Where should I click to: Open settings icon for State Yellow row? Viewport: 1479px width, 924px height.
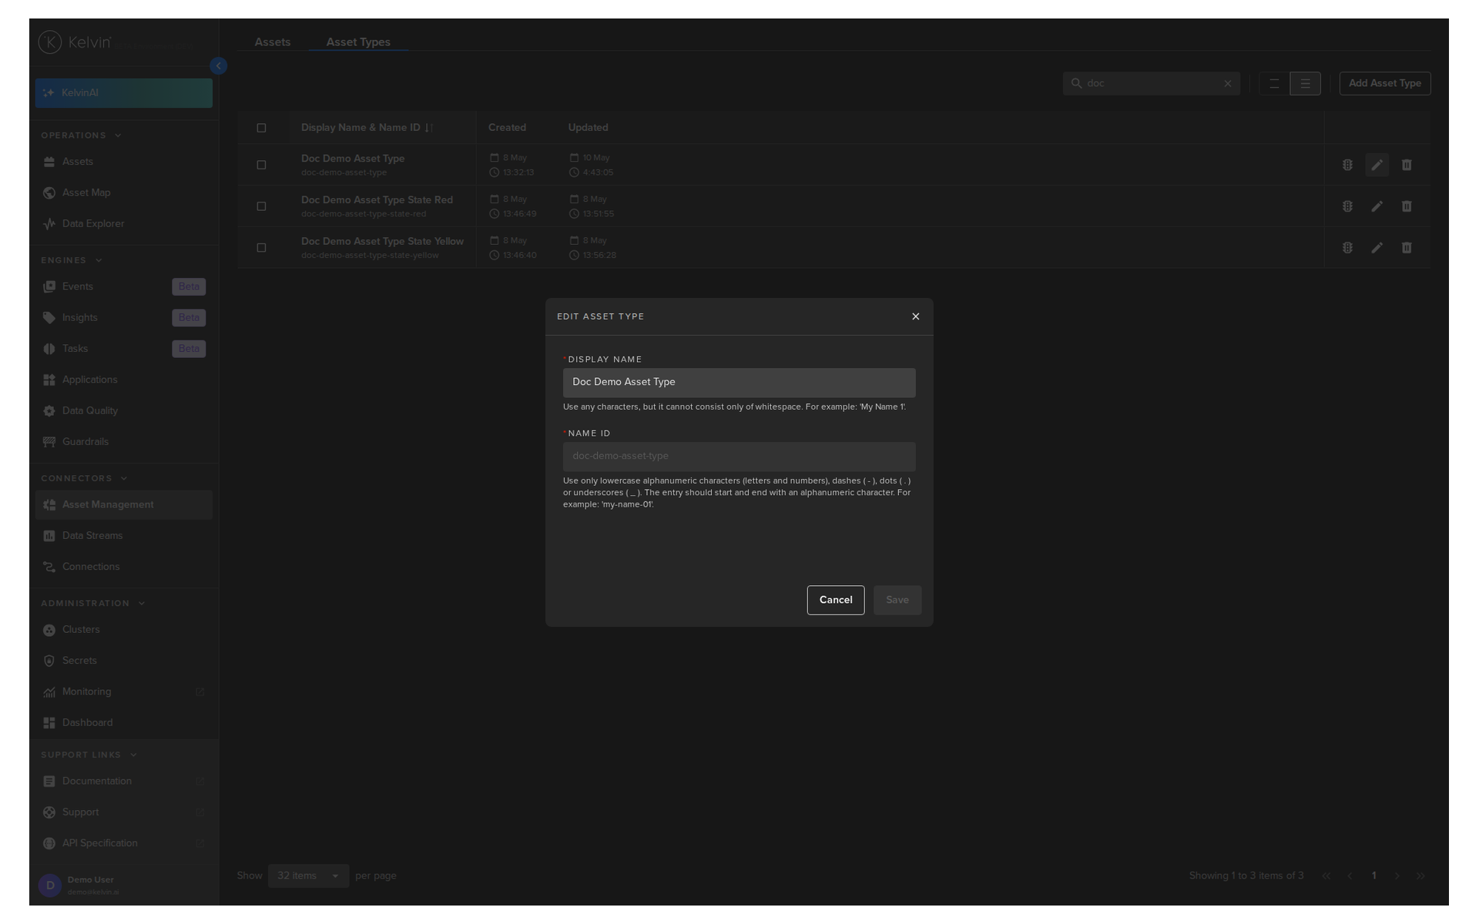(1347, 248)
